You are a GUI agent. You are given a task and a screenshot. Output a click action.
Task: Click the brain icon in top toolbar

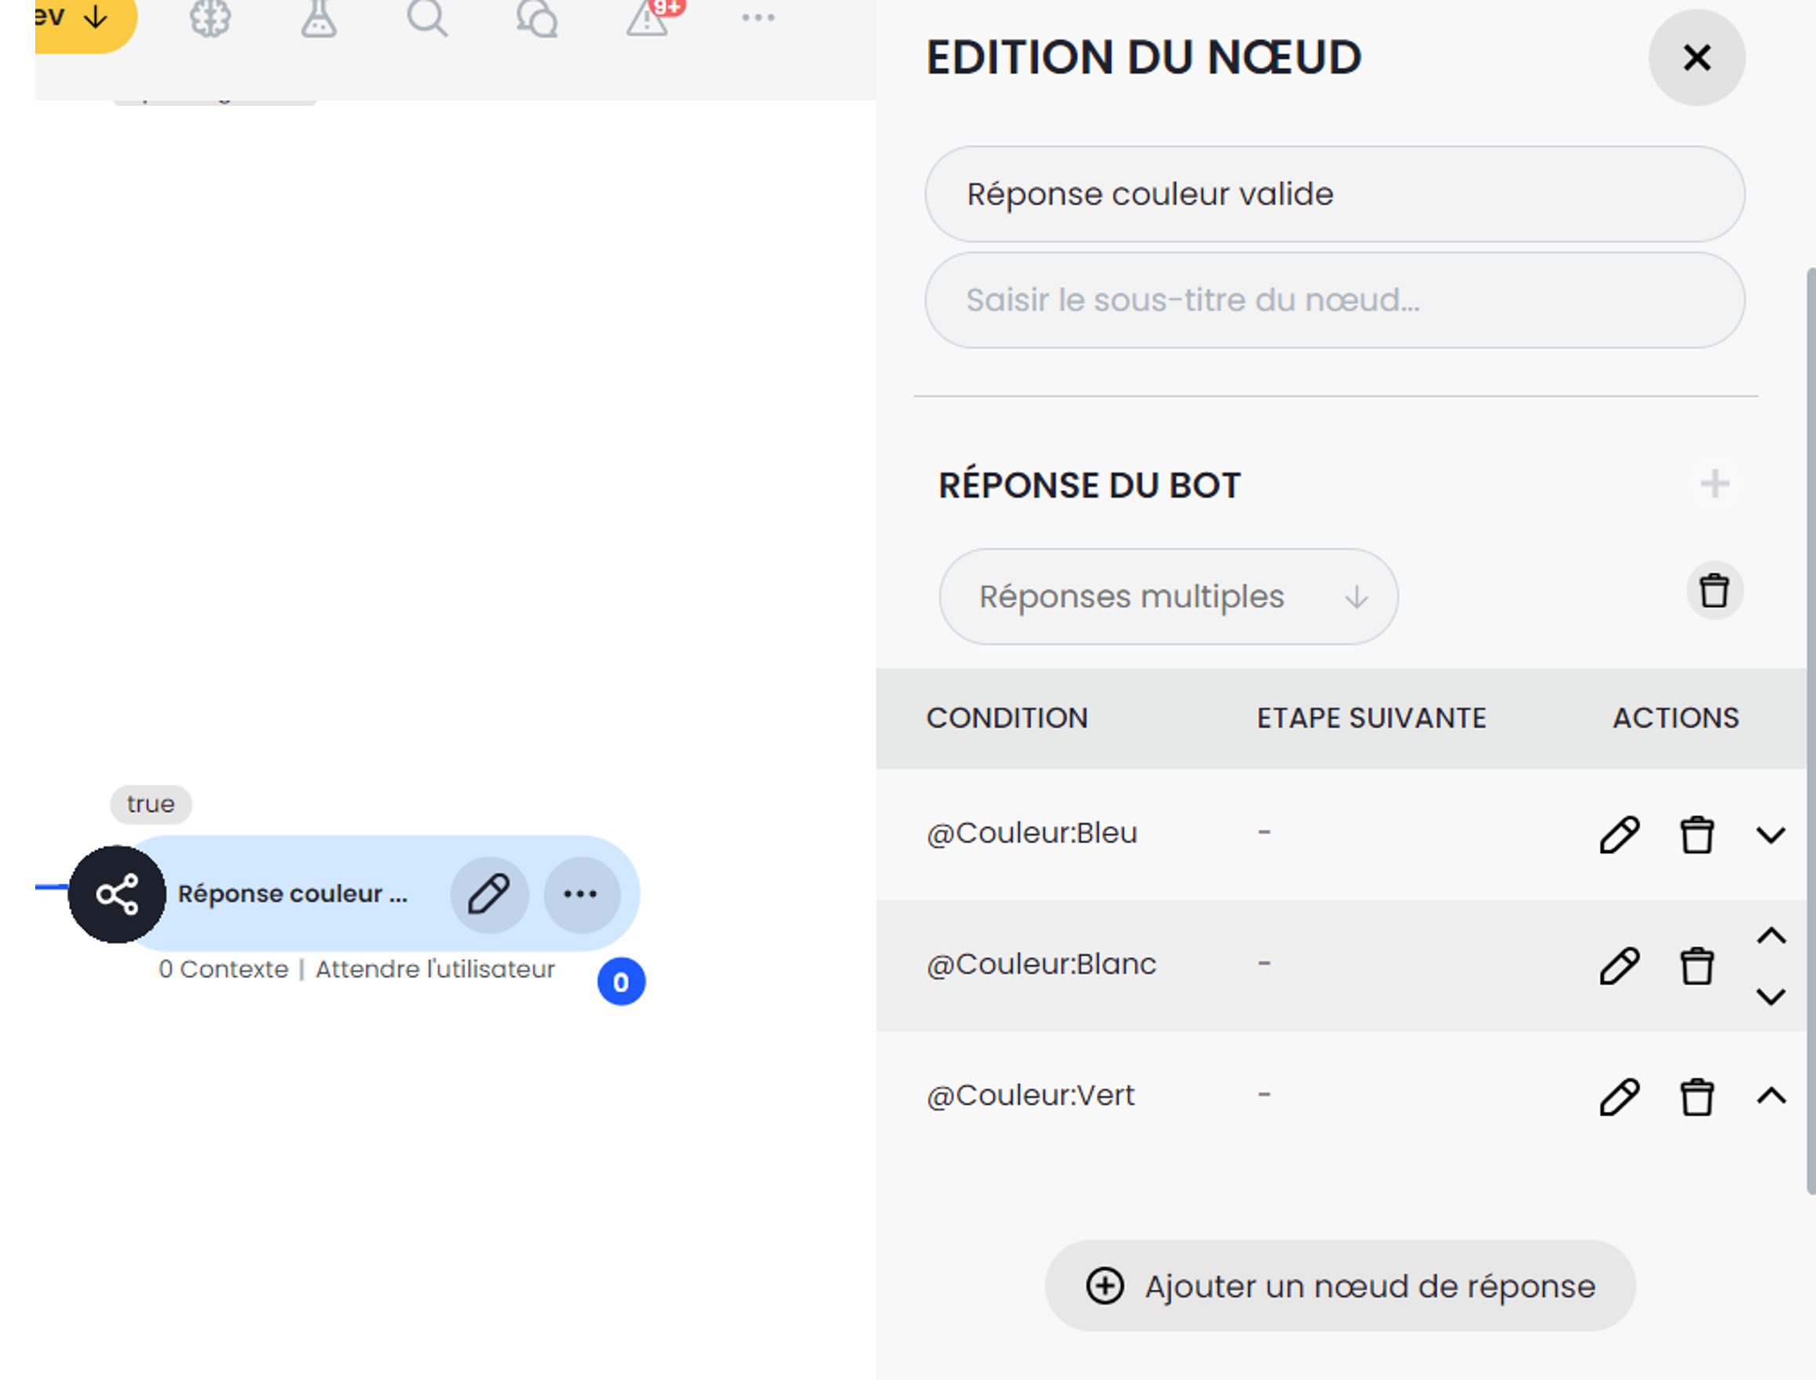coord(210,18)
